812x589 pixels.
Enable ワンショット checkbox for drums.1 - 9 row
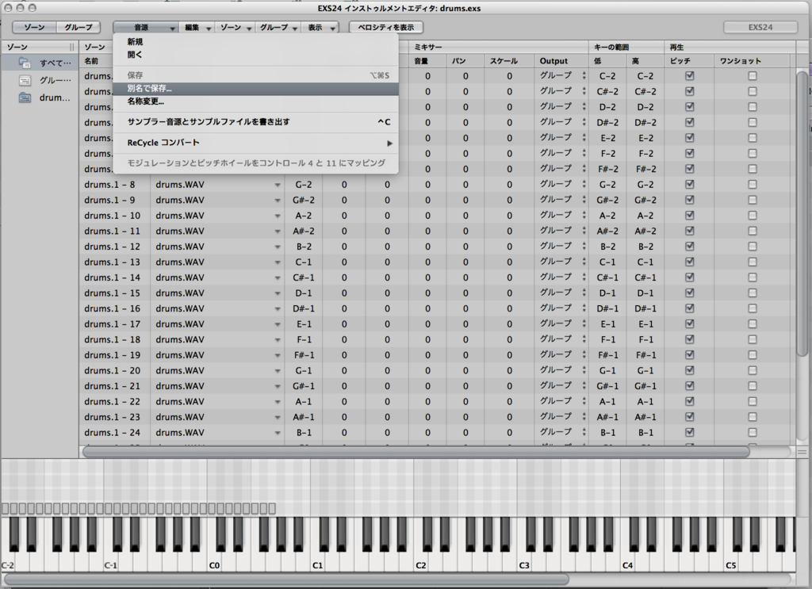coord(753,200)
